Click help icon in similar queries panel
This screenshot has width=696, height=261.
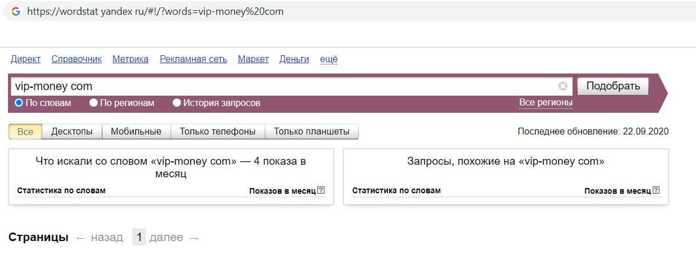(656, 190)
